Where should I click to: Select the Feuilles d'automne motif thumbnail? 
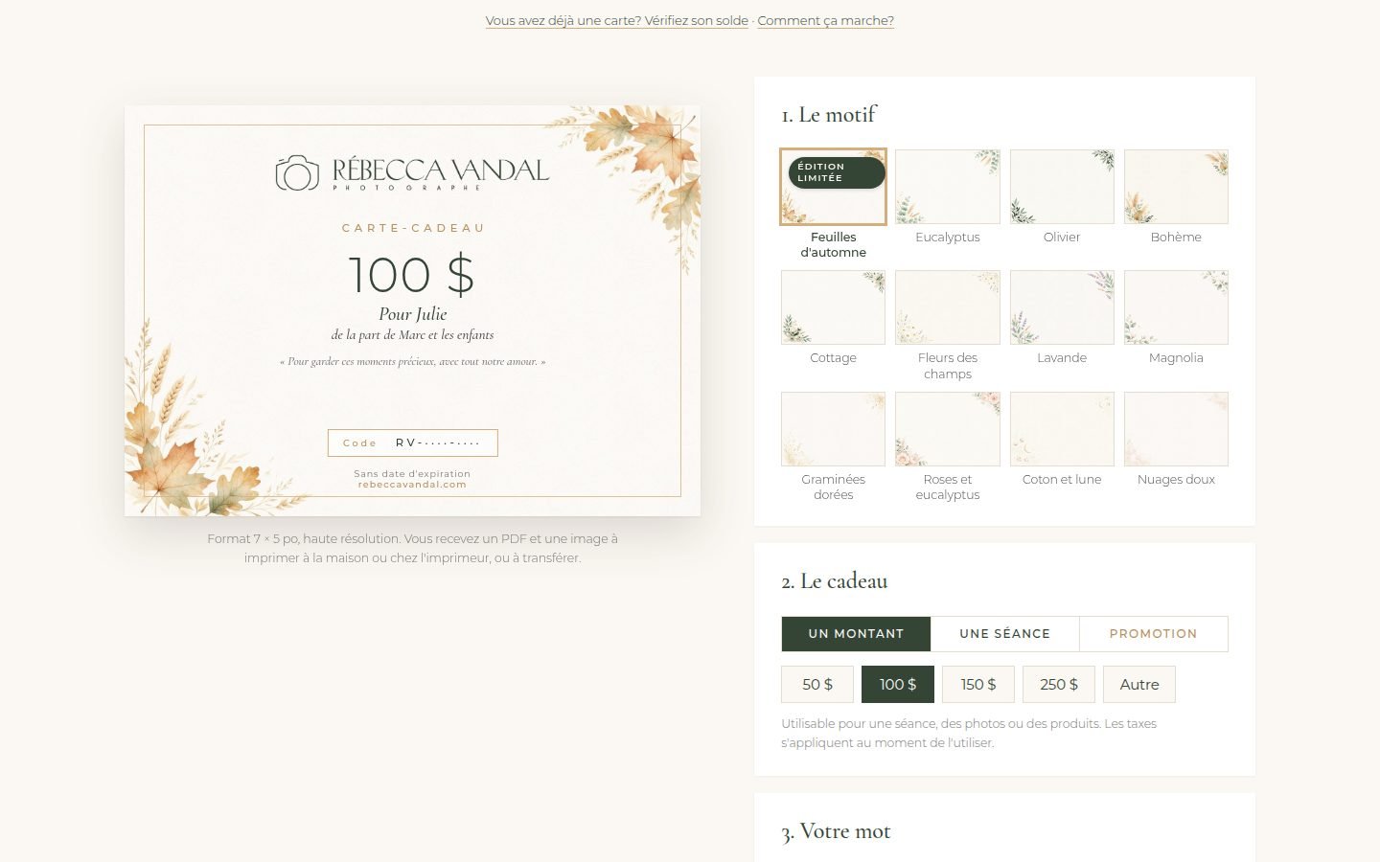point(833,187)
